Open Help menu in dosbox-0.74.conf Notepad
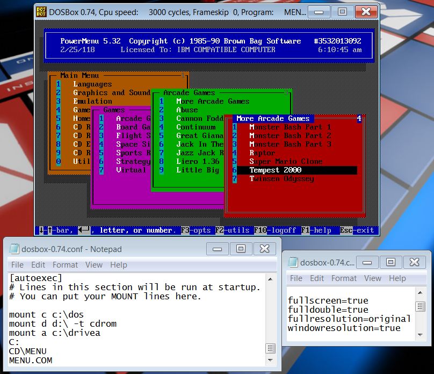The height and width of the screenshot is (374, 434). pos(119,265)
